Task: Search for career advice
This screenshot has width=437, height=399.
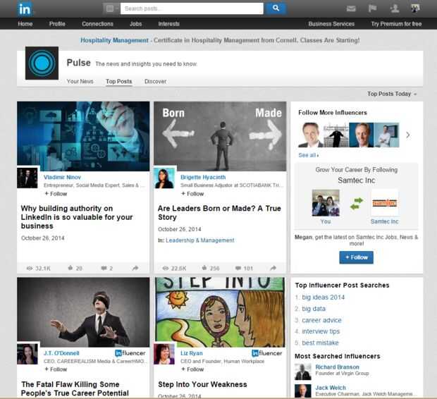Action: point(321,320)
